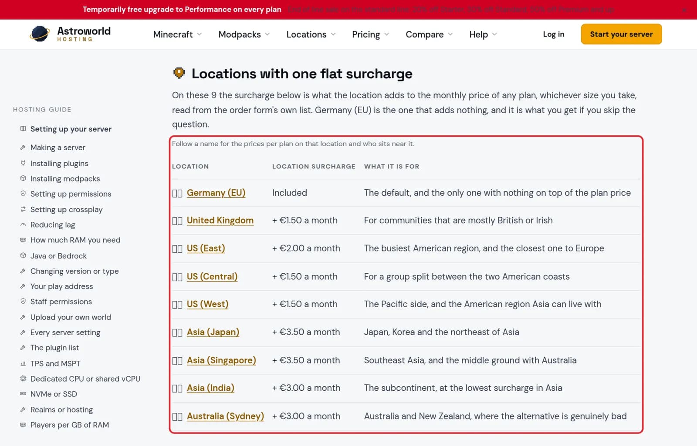Open the Asia (India) location link
697x446 pixels.
pos(210,388)
